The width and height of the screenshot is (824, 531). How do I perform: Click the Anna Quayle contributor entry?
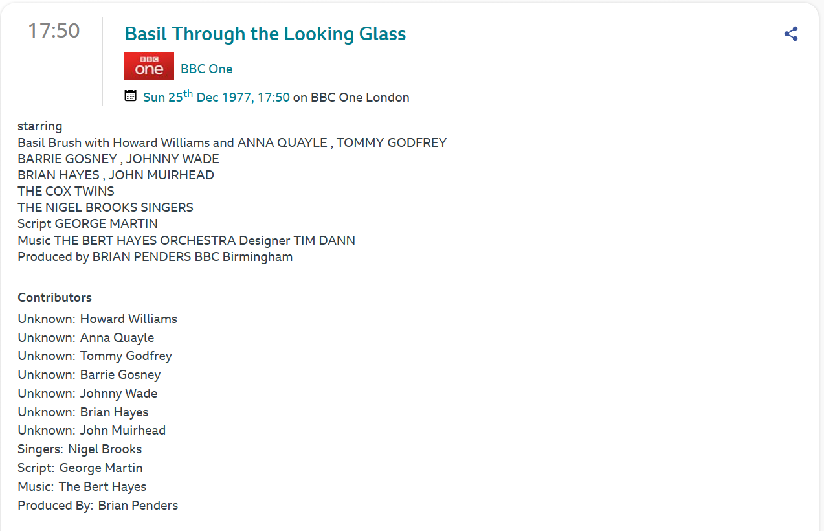point(117,338)
